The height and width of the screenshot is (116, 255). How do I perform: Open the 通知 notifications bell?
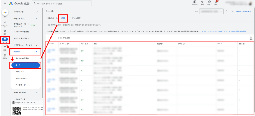click(216, 2)
